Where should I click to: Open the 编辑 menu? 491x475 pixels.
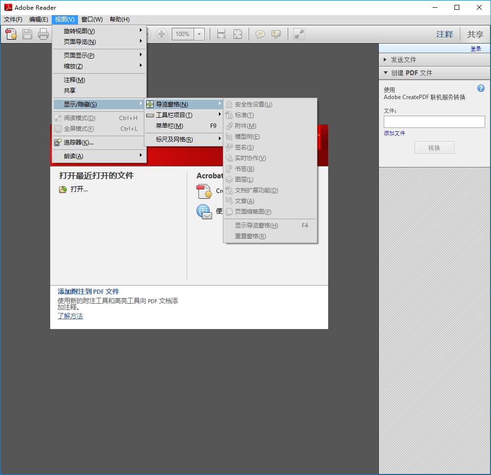[x=39, y=20]
